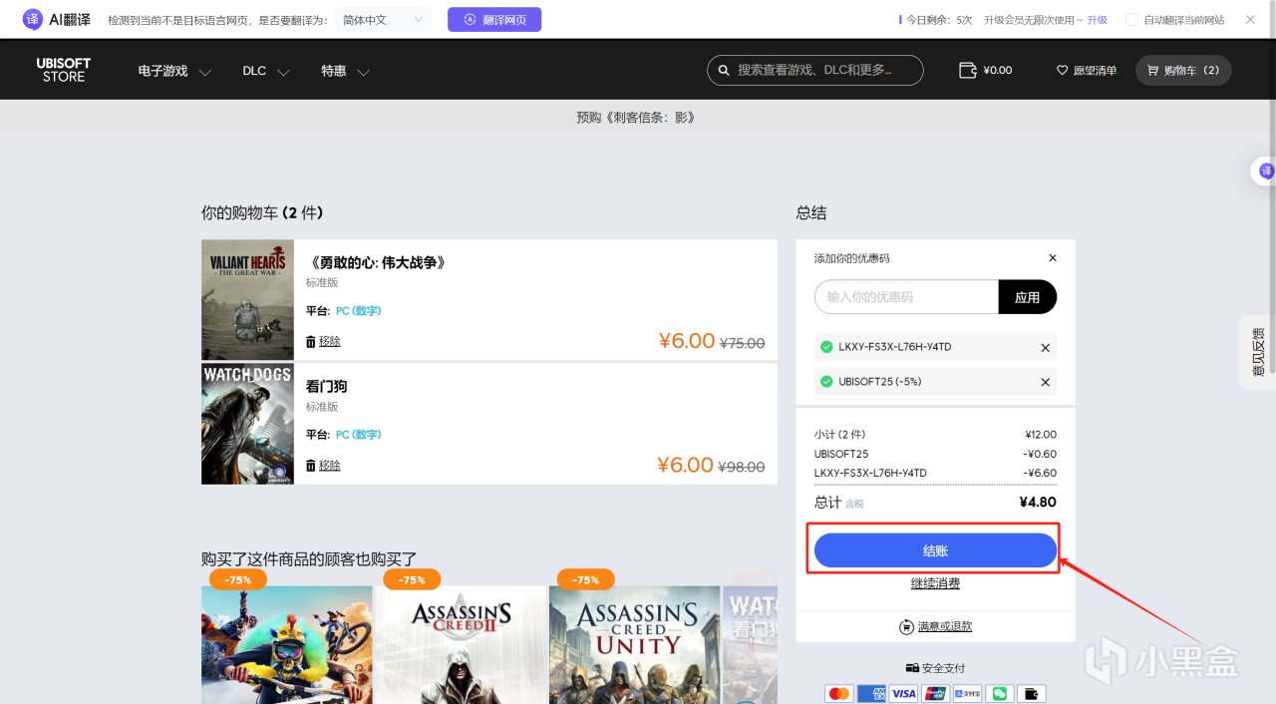Open the Ubisoft Store logo home link

(64, 70)
